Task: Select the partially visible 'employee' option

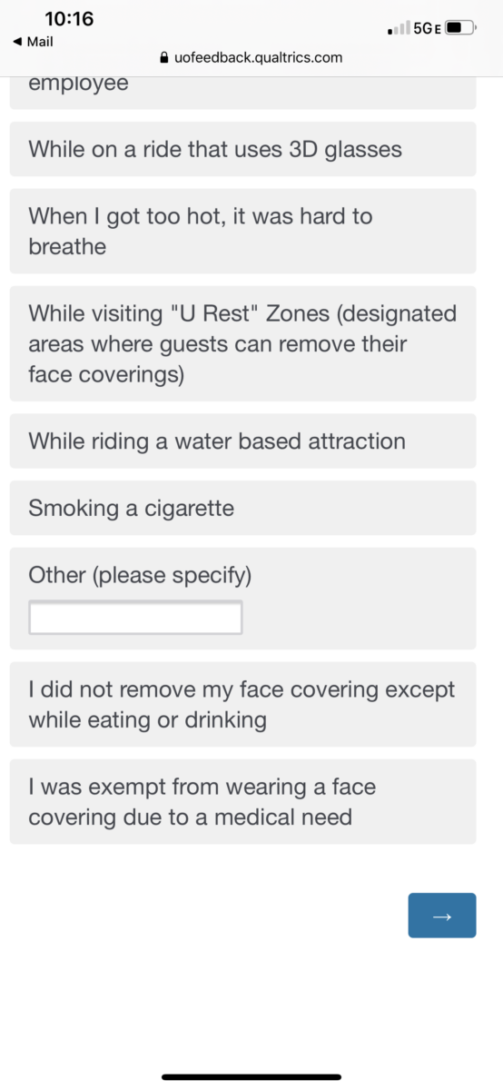Action: pos(242,93)
